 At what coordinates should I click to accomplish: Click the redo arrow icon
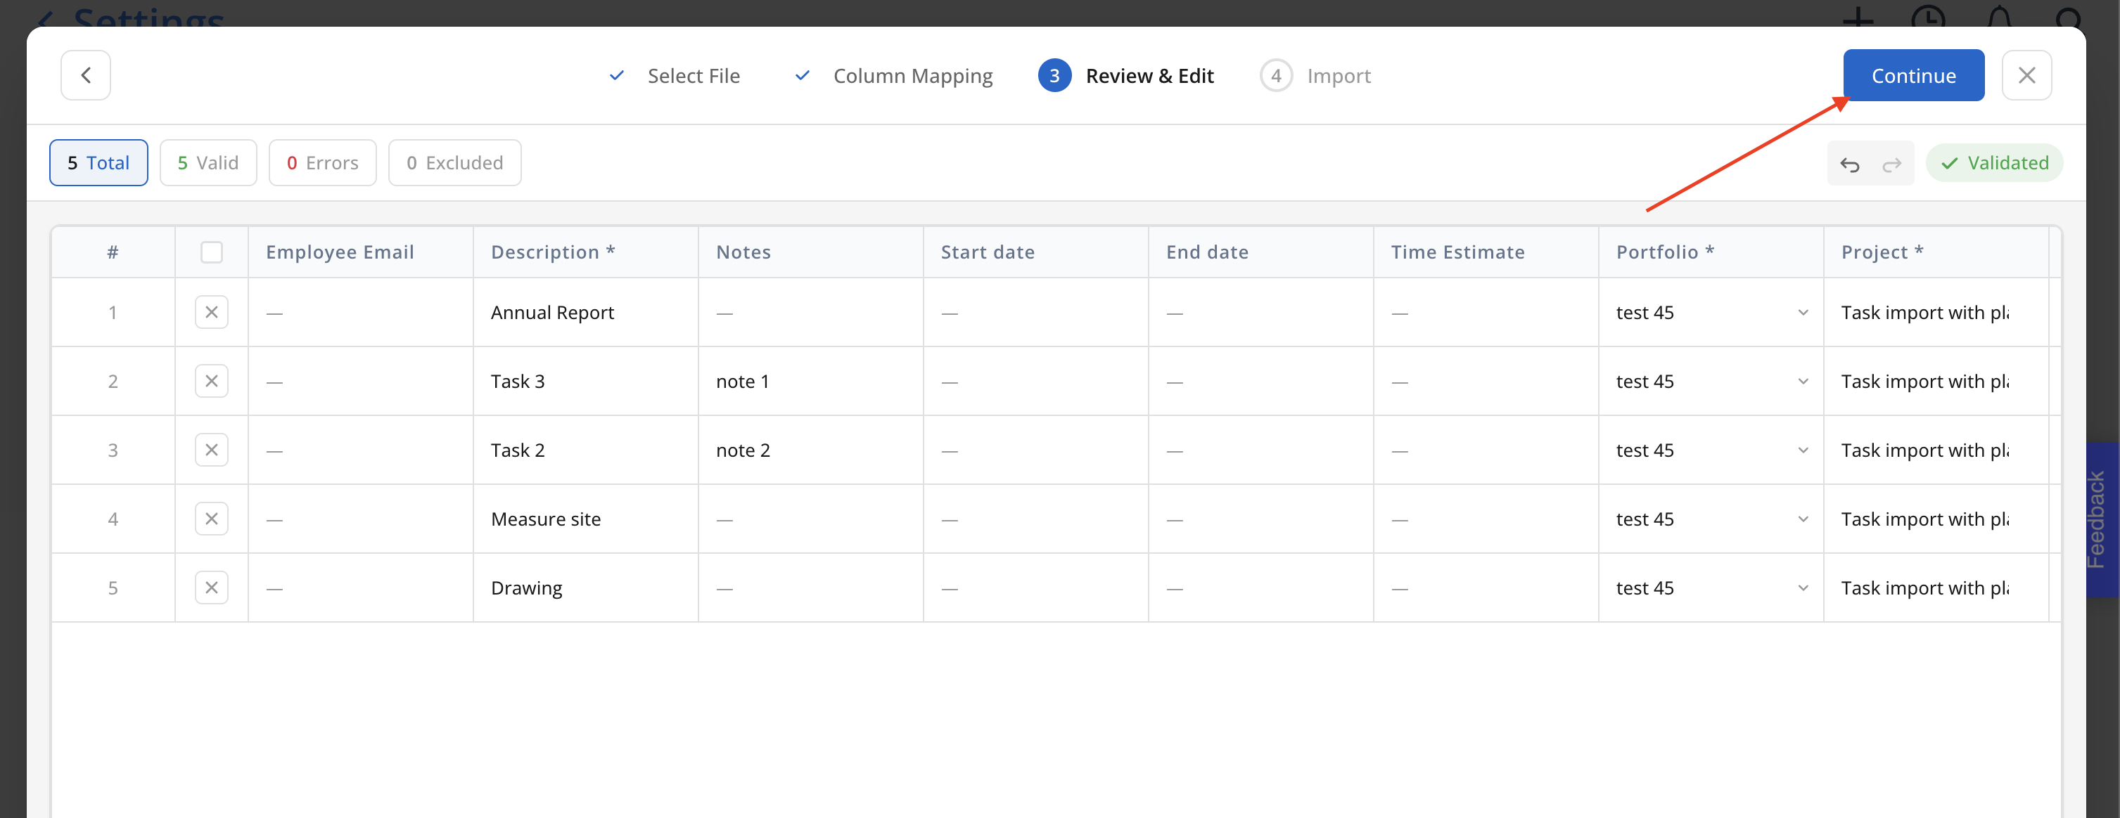coord(1891,164)
